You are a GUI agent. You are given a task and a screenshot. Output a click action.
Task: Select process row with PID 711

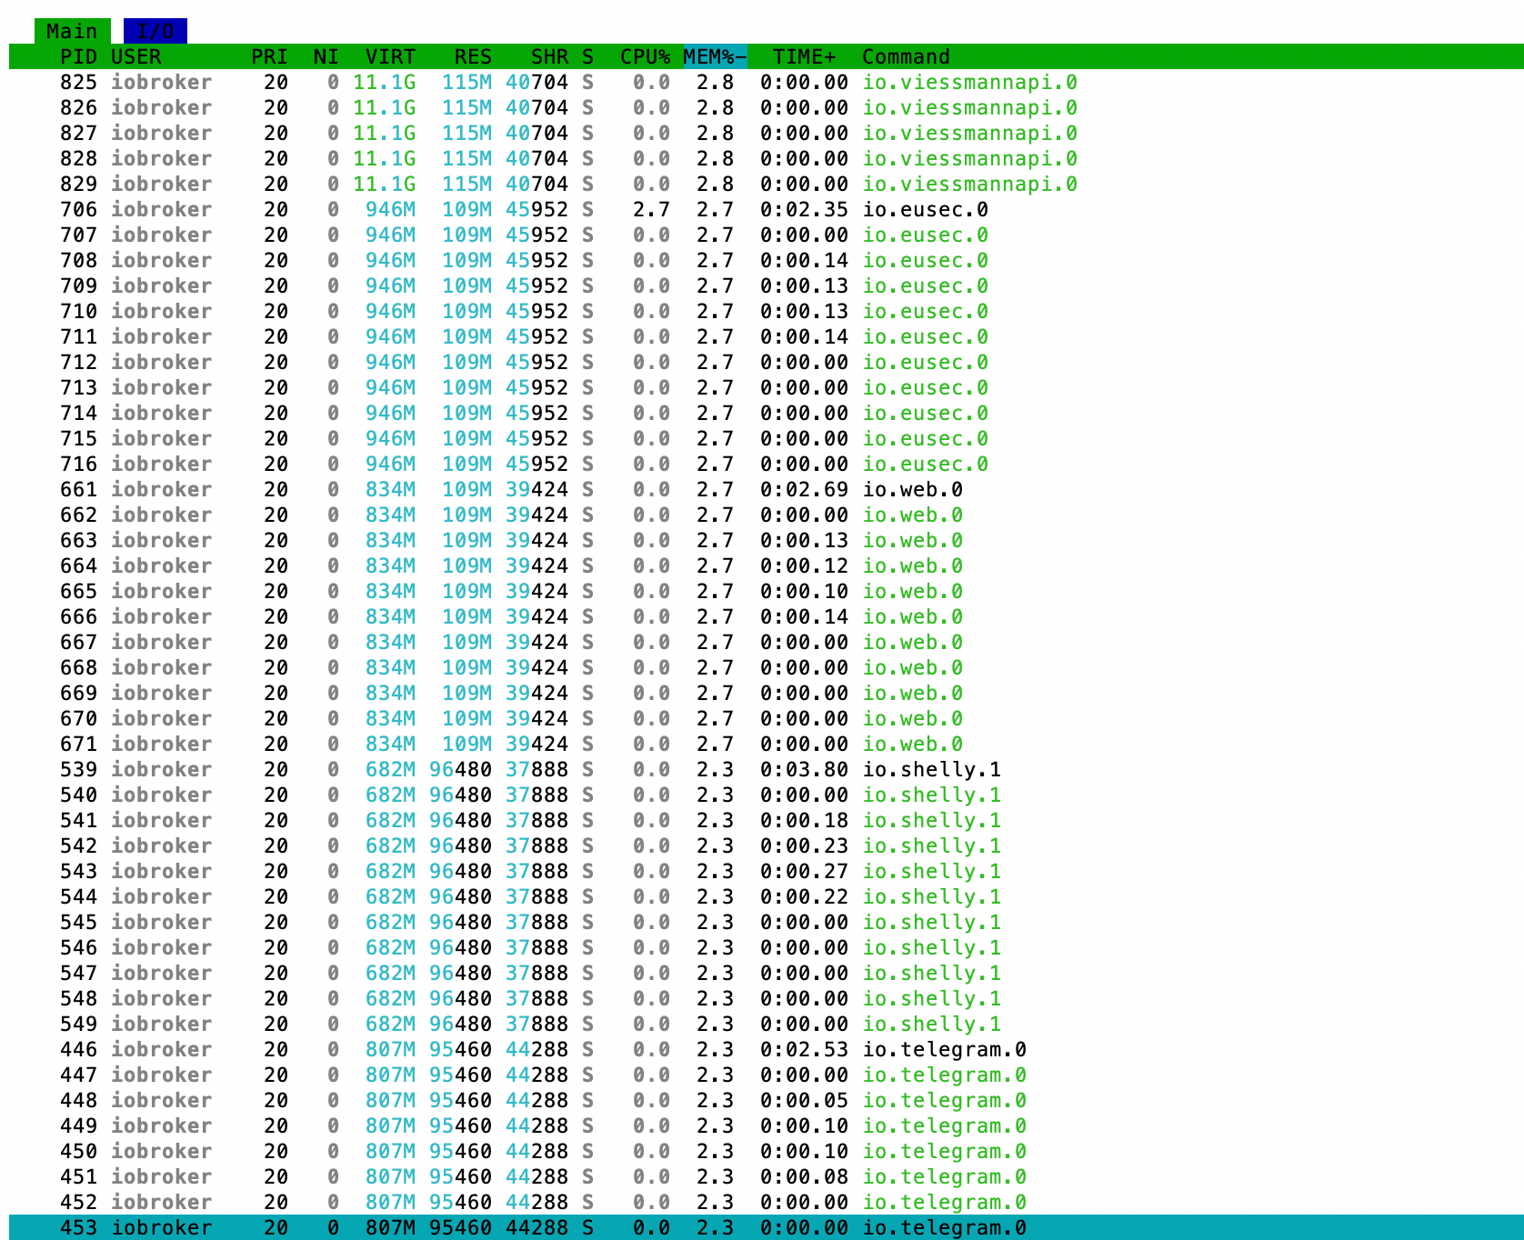coord(766,336)
